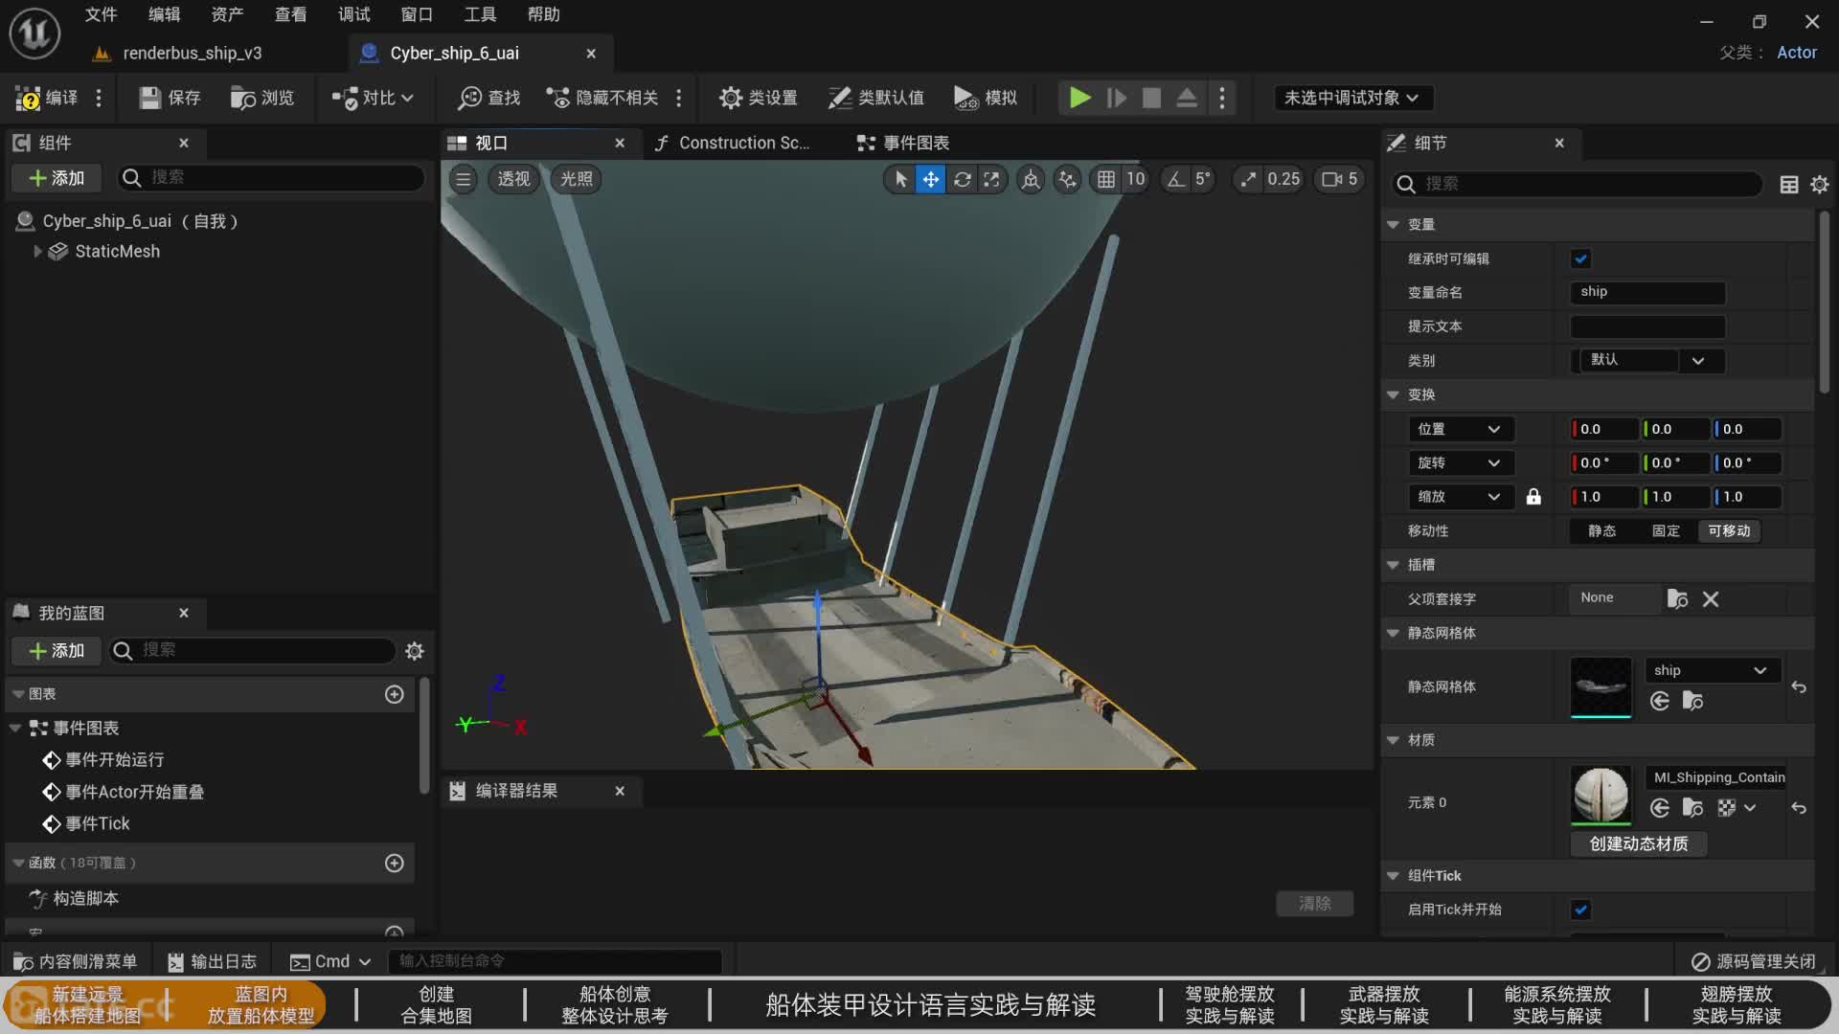
Task: Browse to ship mesh in content browser
Action: [x=1692, y=701]
